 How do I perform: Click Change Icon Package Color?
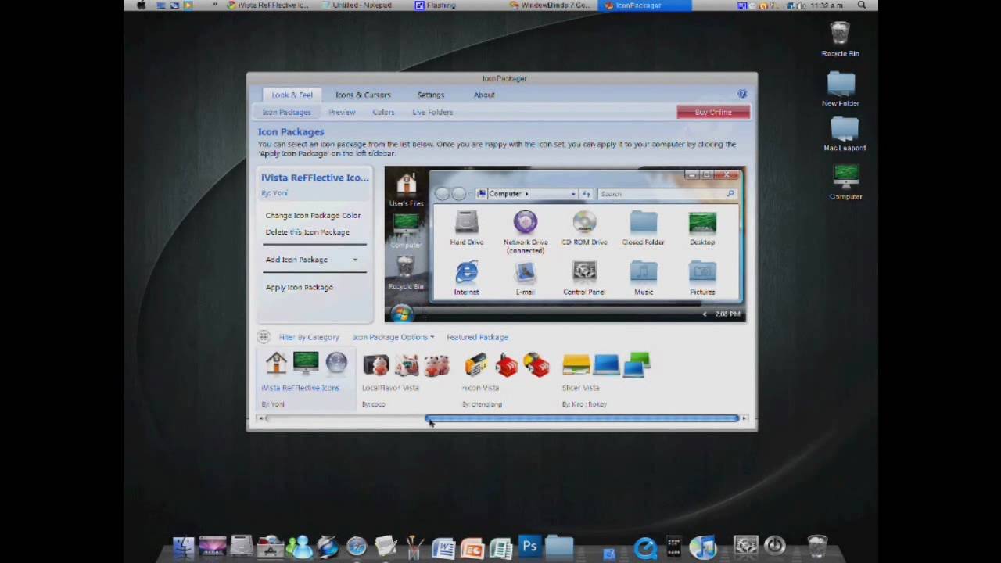tap(313, 215)
